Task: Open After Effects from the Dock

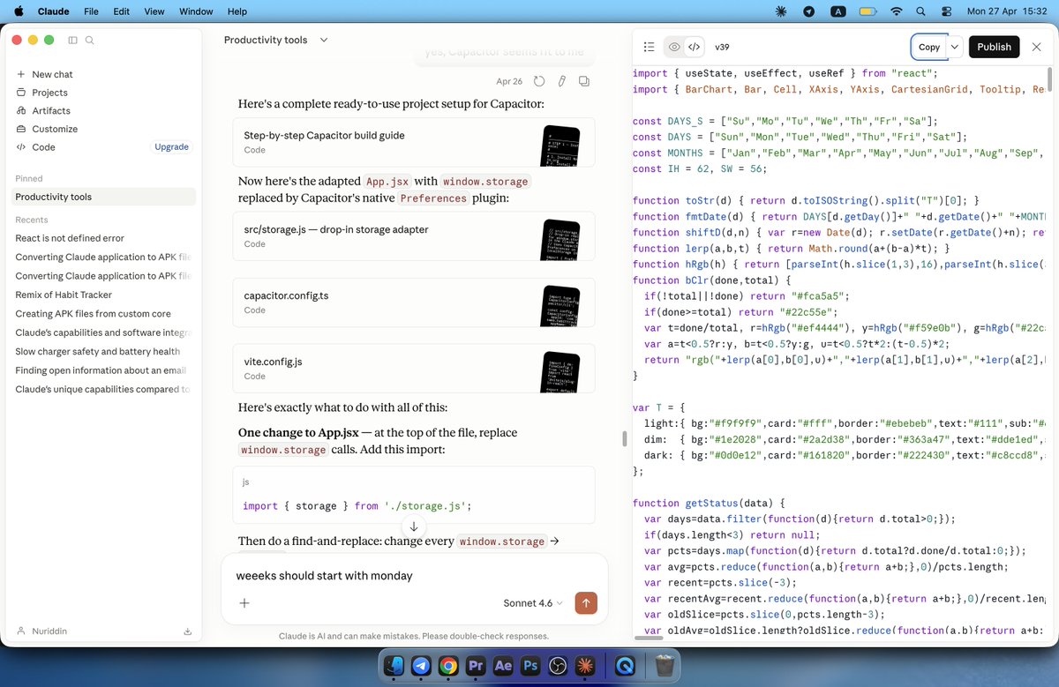Action: tap(503, 667)
